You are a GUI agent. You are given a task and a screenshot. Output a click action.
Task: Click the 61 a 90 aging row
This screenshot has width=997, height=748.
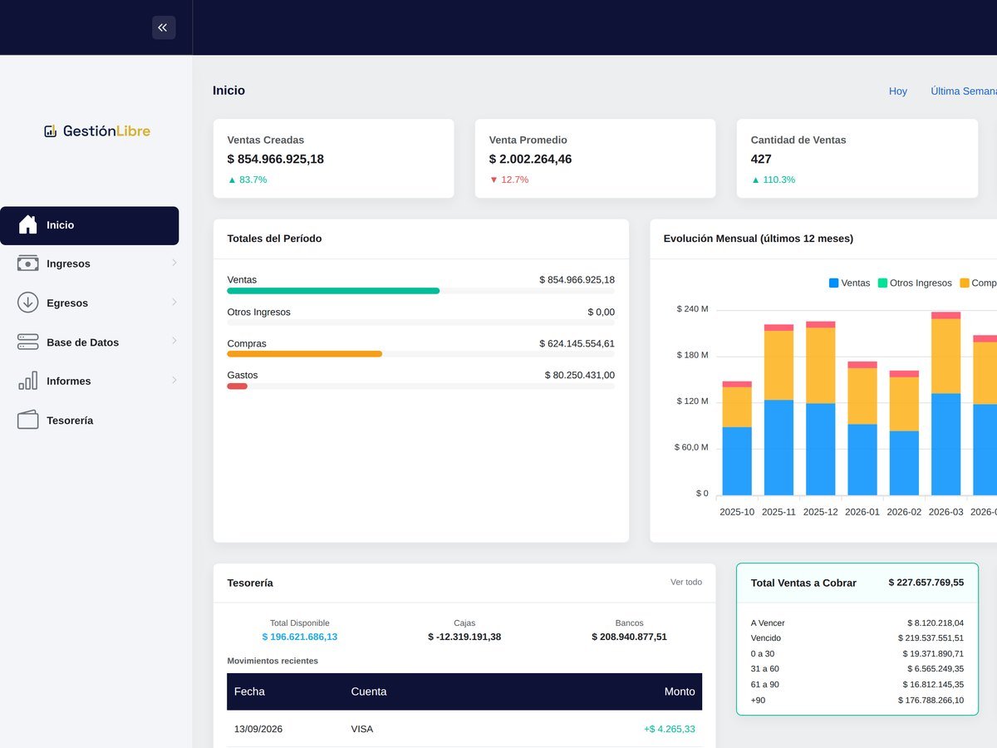(x=857, y=684)
